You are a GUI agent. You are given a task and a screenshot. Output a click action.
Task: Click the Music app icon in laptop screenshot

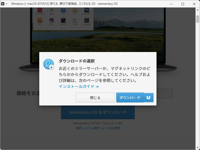(40, 20)
